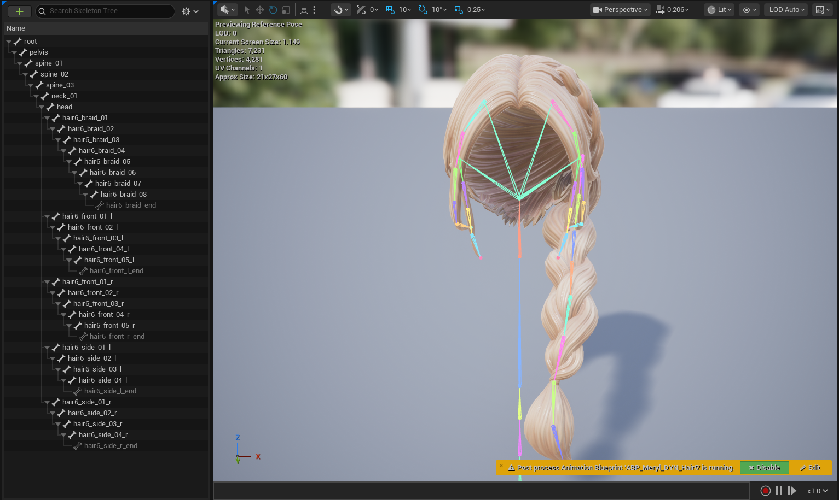Screen dimensions: 839x500
Task: Select the hair6_braid_04 bone
Action: click(x=102, y=151)
